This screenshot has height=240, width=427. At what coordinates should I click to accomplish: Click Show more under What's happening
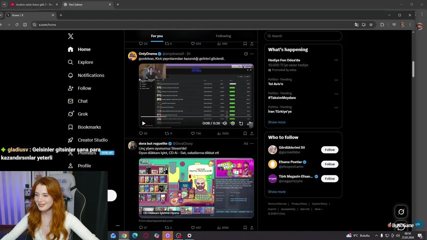point(277,122)
